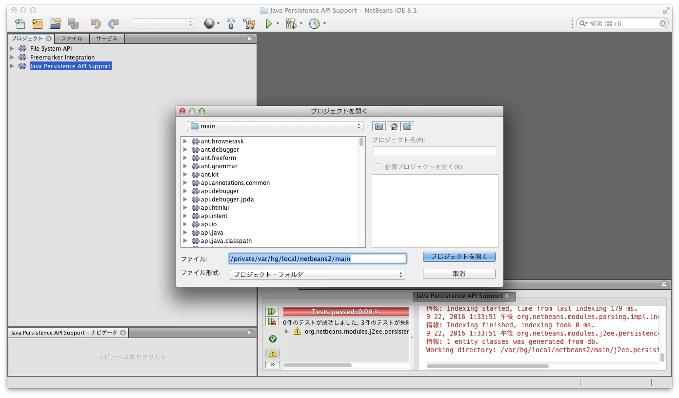Screen dimensions: 679x398
Task: Open the Run Project dropdown arrow
Action: 278,23
